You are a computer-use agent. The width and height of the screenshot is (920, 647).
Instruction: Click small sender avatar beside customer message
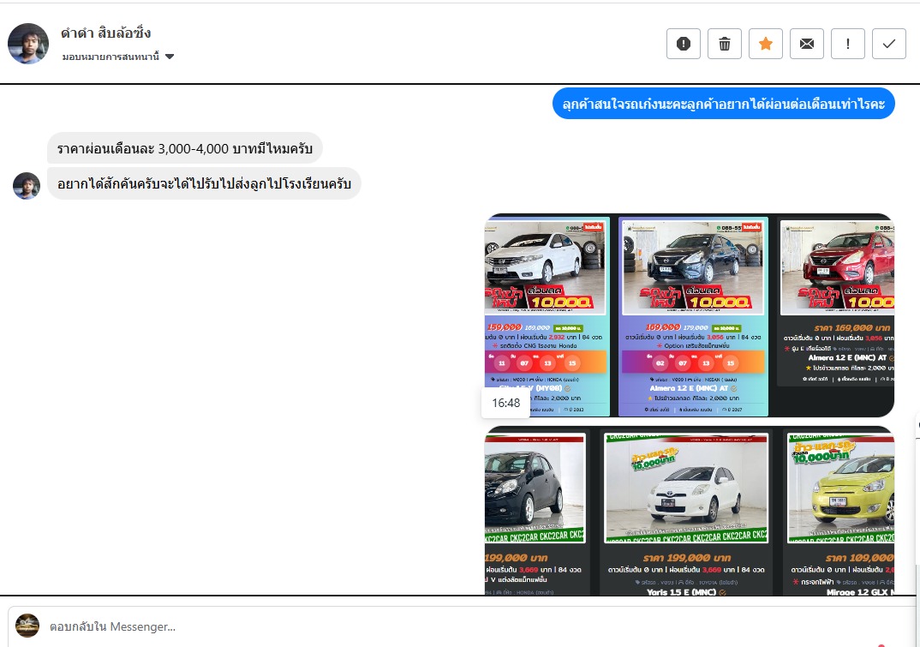point(27,185)
